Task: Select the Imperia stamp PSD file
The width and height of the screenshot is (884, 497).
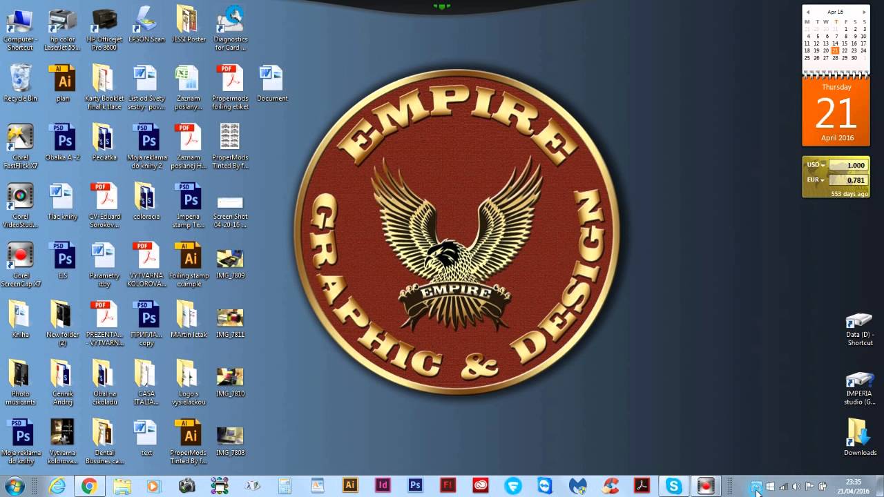Action: (x=188, y=206)
